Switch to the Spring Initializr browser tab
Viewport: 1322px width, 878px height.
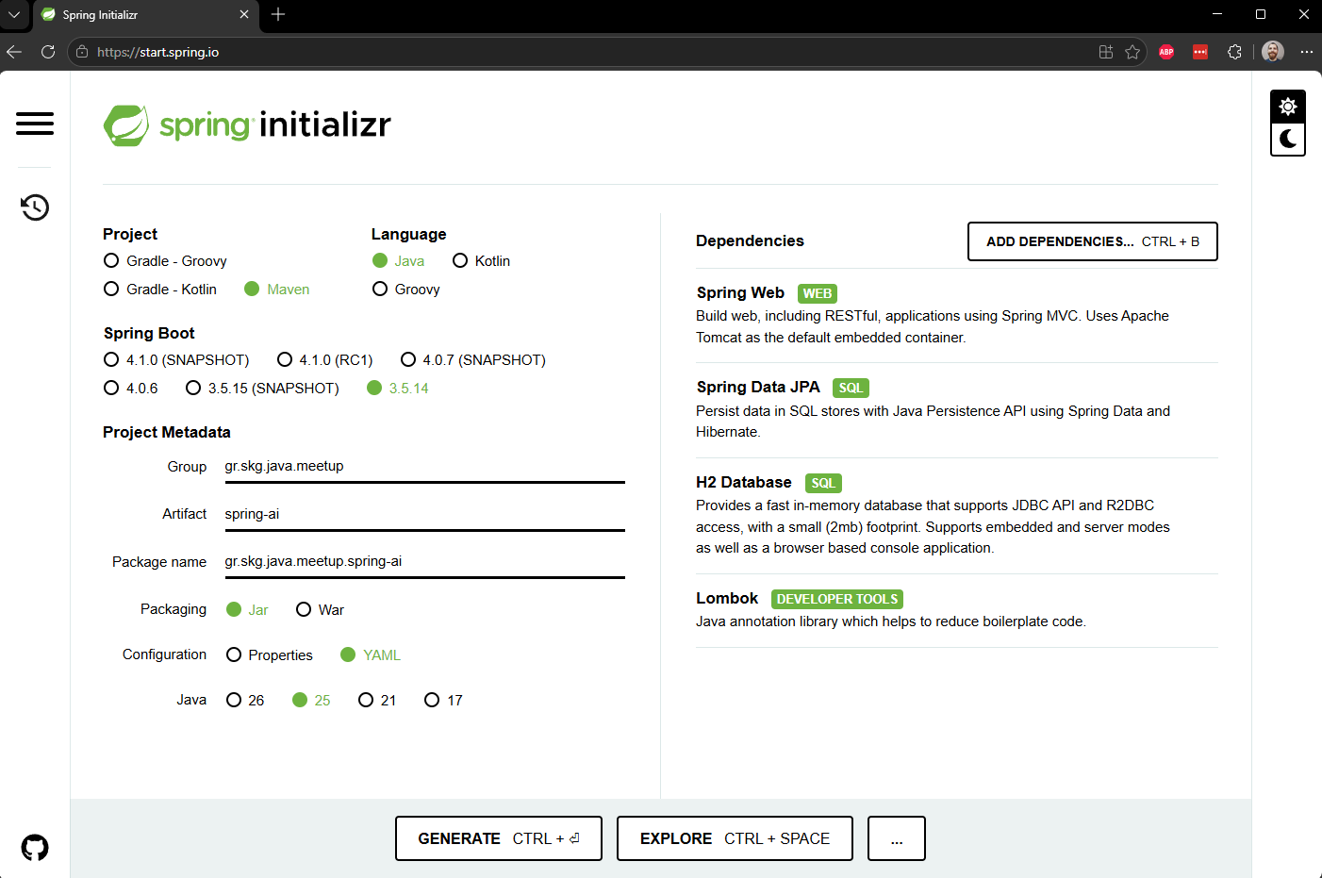146,15
